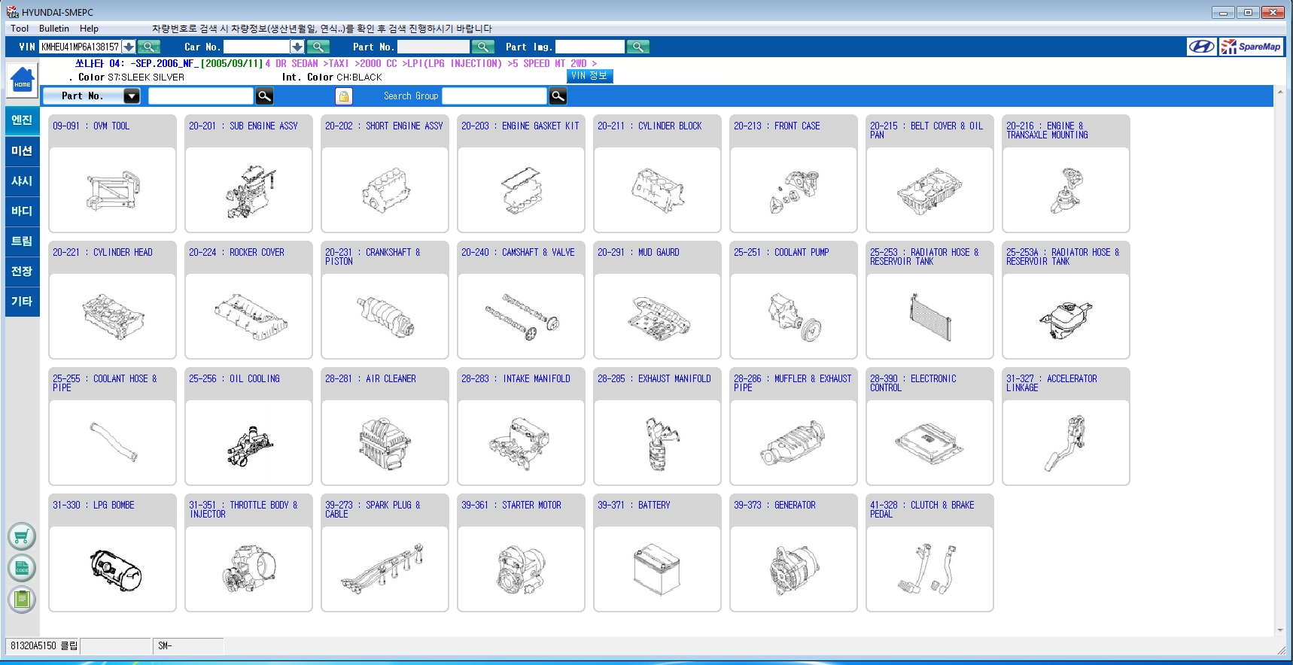Screen dimensions: 1293x665
Task: Open the Hyundai logo link
Action: (x=1201, y=47)
